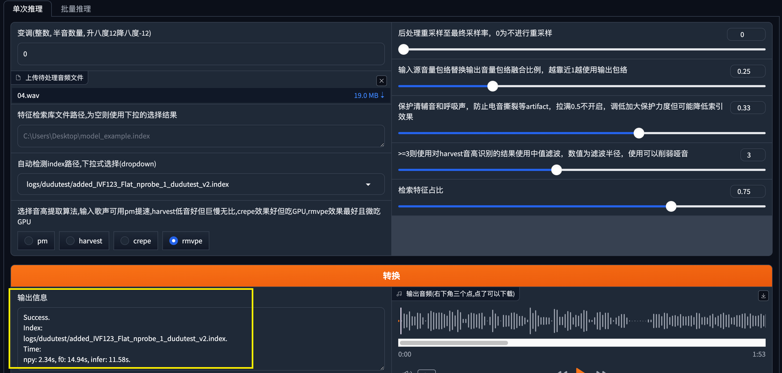The width and height of the screenshot is (782, 373).
Task: Click the volume speaker icon
Action: pos(407,371)
